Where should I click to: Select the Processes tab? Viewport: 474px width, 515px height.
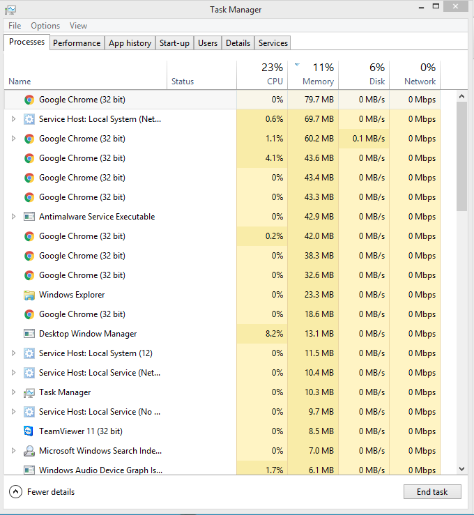[26, 42]
